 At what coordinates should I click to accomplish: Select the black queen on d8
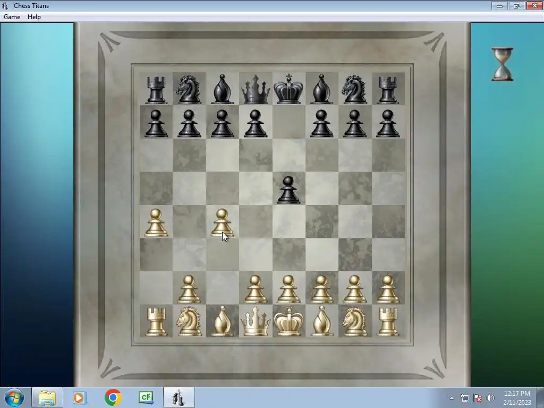click(x=256, y=89)
